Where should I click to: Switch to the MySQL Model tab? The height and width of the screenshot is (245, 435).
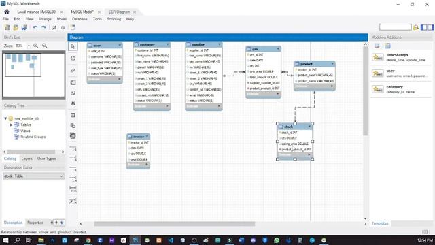pos(82,12)
